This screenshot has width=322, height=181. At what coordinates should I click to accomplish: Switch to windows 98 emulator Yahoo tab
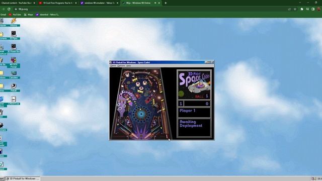pos(100,3)
